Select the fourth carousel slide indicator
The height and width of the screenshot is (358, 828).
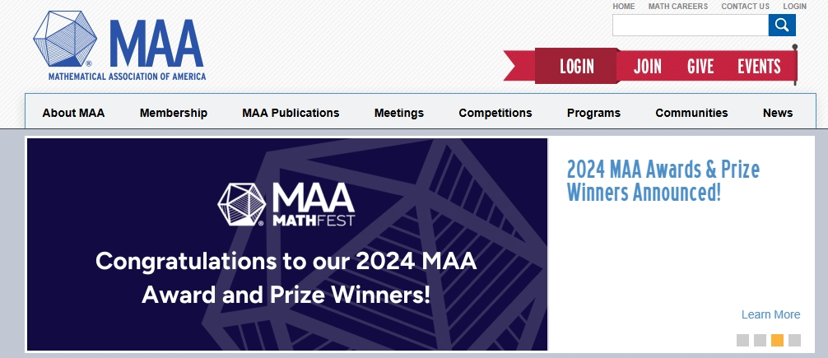point(794,340)
